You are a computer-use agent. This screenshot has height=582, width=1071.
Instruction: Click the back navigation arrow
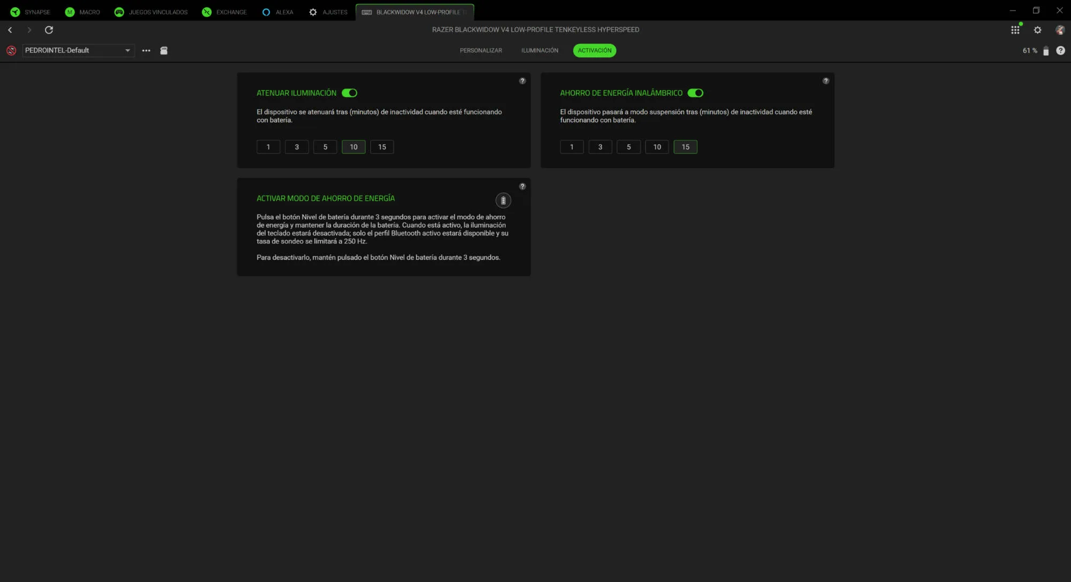coord(10,30)
